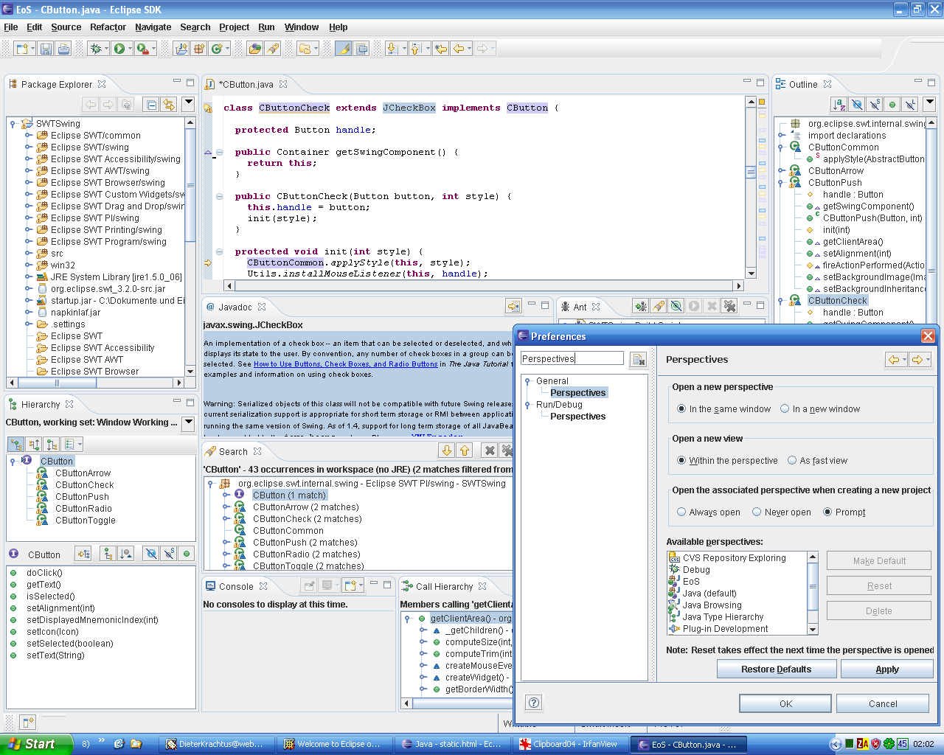This screenshot has height=755, width=944.
Task: Click the green Run icon
Action: coord(119,49)
